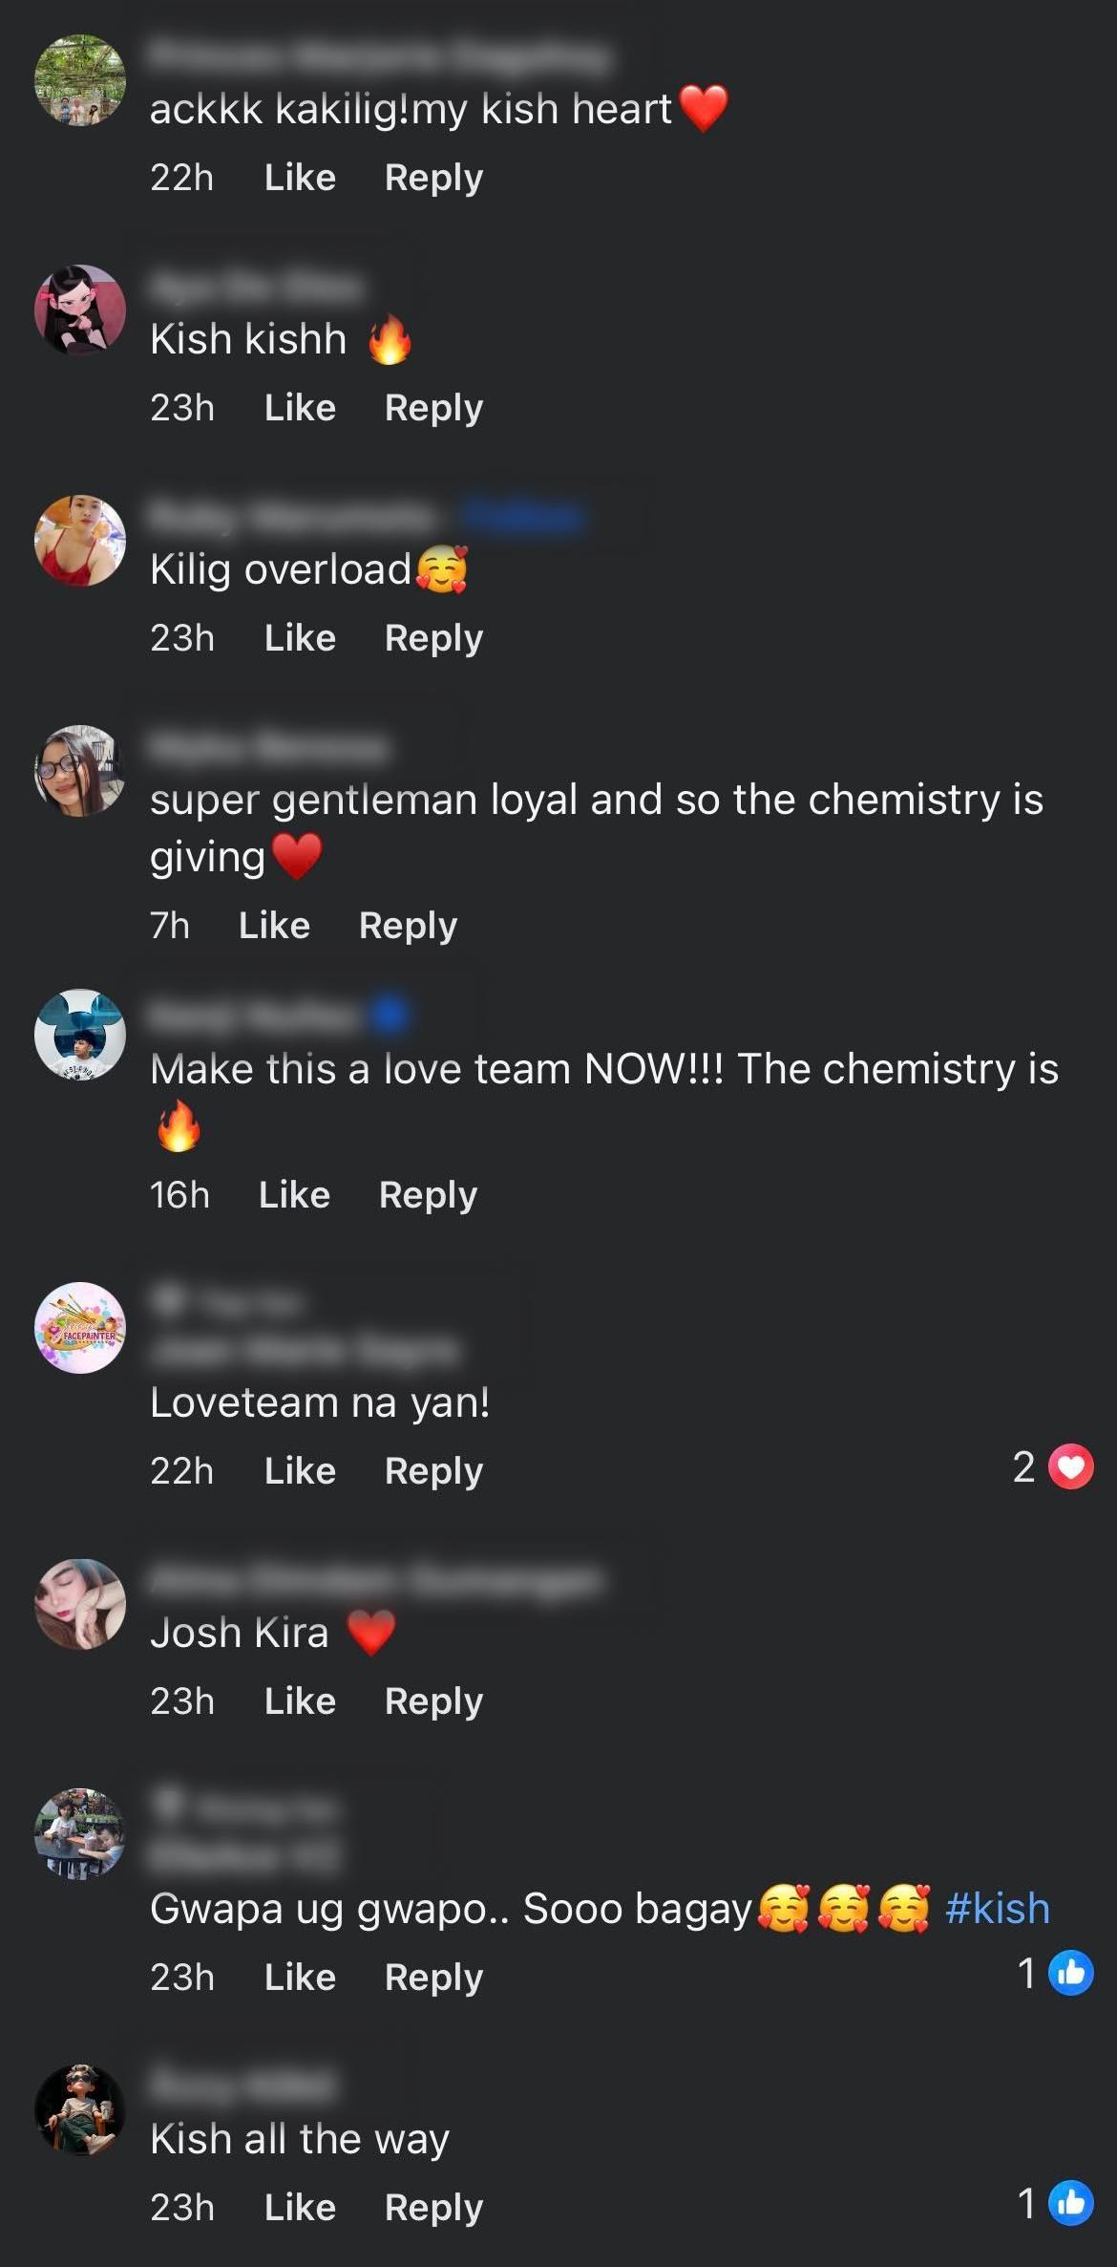Open profile picture of ackkk kakilig commenter
Image resolution: width=1117 pixels, height=2267 pixels.
tap(80, 80)
